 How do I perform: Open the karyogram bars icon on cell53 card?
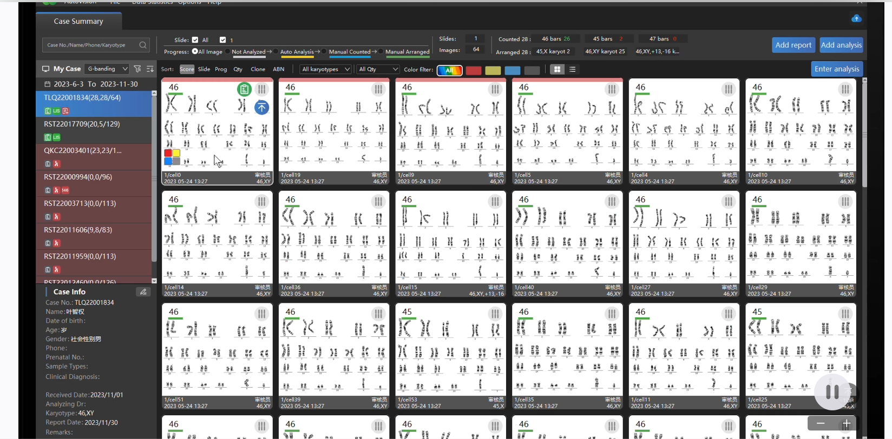(x=495, y=314)
